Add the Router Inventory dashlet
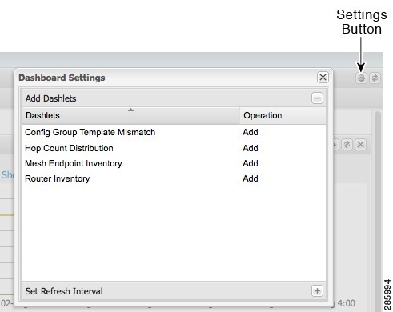The image size is (393, 312). tap(251, 178)
